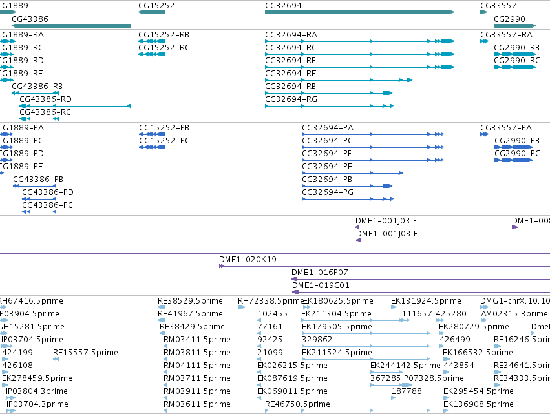Click the RE38529.5prime EST label
The width and height of the screenshot is (550, 414).
(x=190, y=301)
